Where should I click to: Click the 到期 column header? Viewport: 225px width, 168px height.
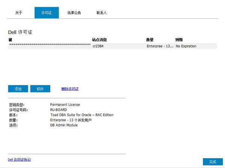[x=179, y=39]
